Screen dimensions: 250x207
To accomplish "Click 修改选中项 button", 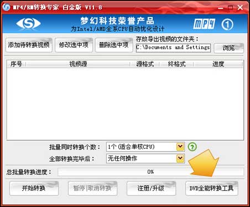I will point(74,45).
